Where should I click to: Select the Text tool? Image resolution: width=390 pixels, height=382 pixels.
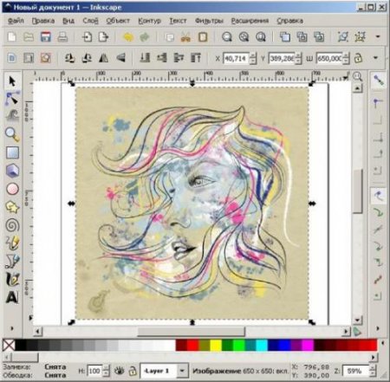[x=12, y=297]
